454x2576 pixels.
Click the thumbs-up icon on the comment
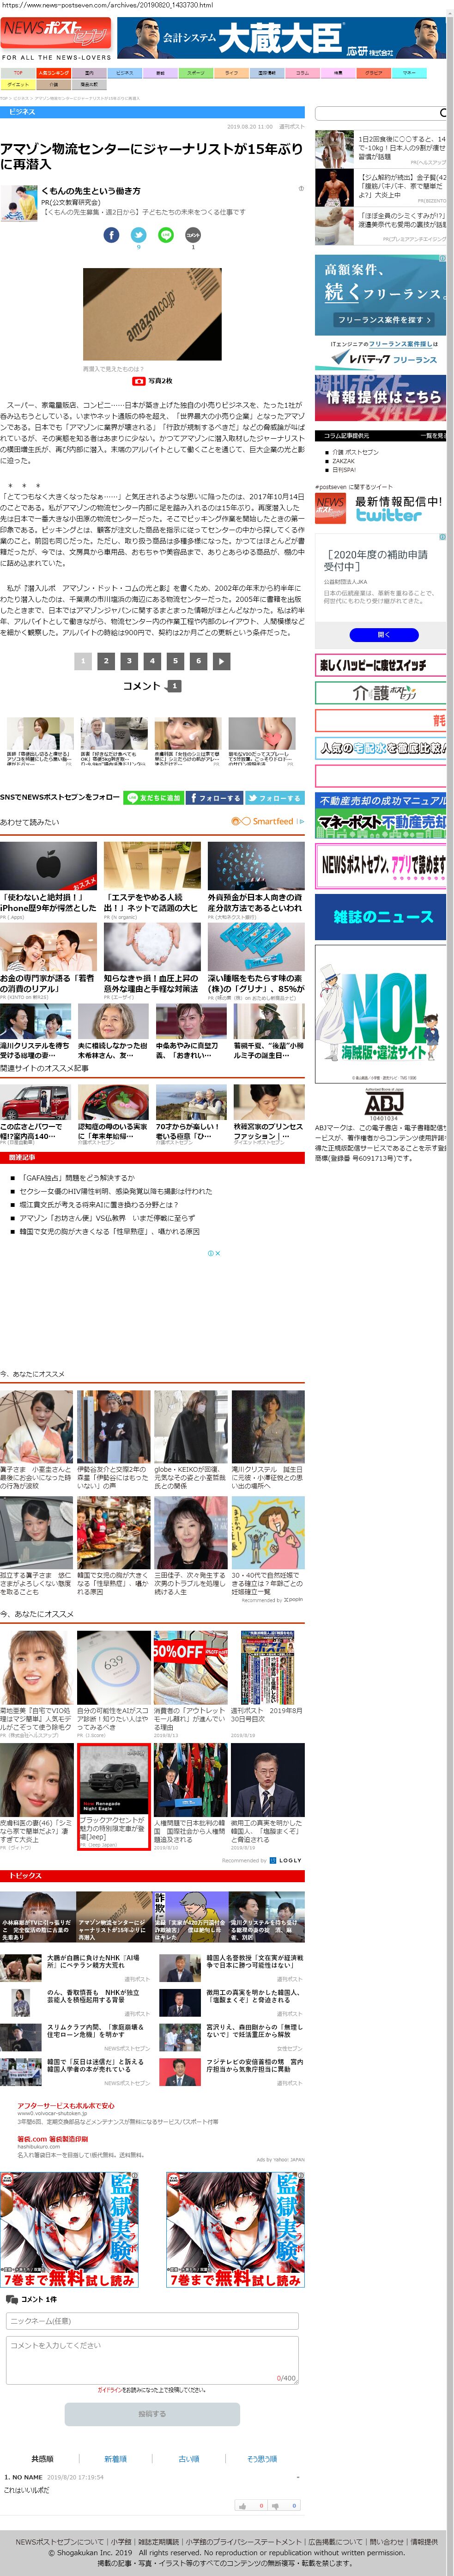click(242, 2506)
